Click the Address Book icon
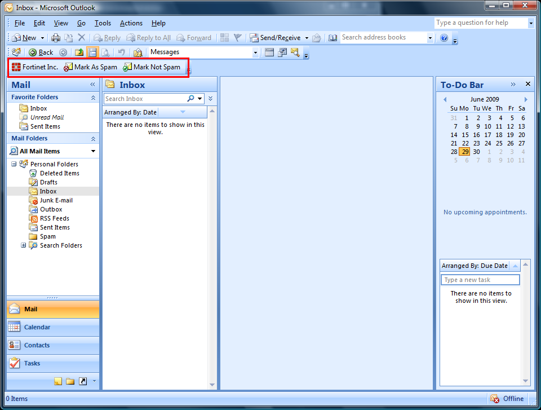This screenshot has width=541, height=410. (332, 38)
